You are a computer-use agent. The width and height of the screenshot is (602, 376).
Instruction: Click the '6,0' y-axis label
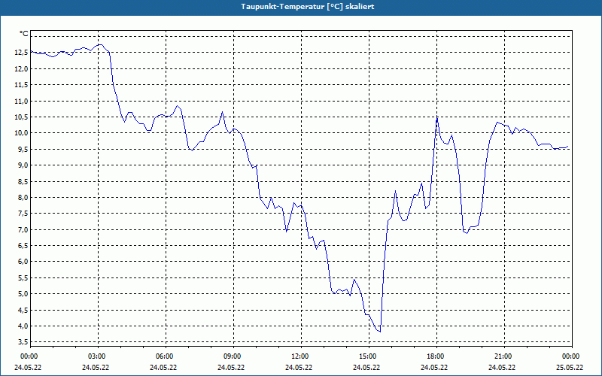coord(23,262)
